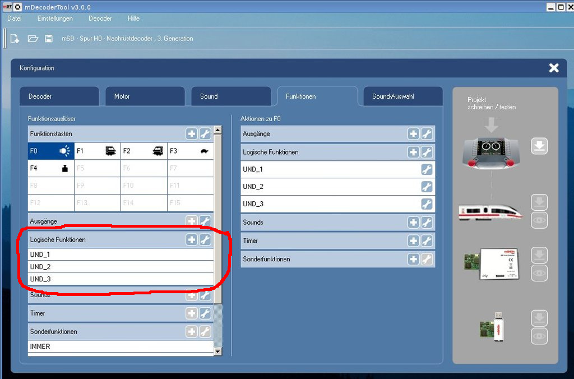Open the Einstellungen menu

pyautogui.click(x=55, y=19)
